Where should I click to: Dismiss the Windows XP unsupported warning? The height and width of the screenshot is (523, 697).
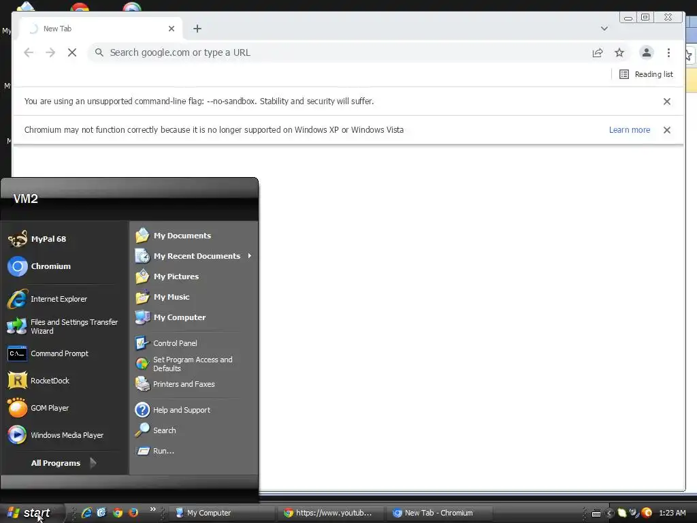tap(667, 130)
